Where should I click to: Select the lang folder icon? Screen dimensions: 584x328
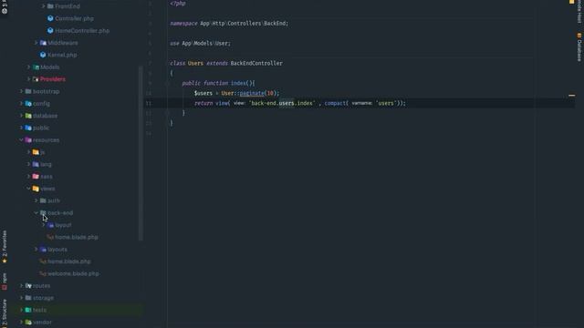(x=36, y=164)
